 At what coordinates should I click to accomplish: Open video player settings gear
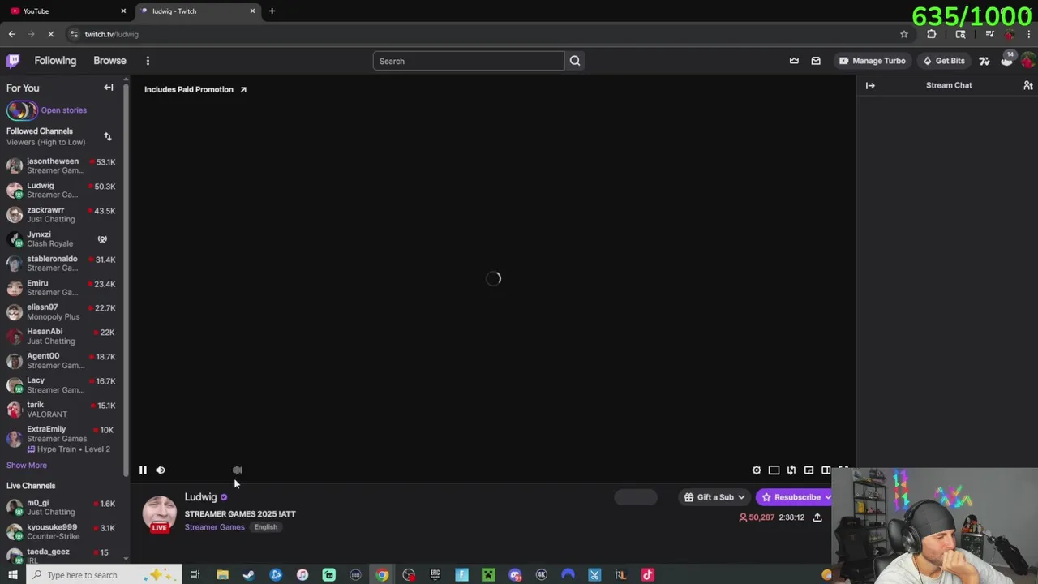click(x=757, y=470)
